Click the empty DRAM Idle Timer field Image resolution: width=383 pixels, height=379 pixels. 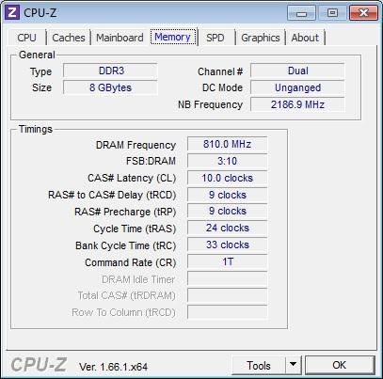pos(227,279)
